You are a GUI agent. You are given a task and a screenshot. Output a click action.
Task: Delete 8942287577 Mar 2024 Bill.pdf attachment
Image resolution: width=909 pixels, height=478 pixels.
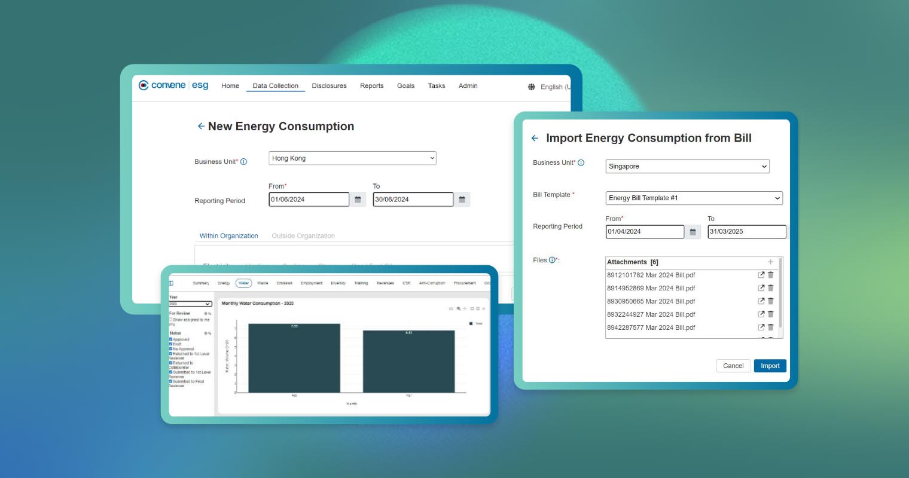[770, 327]
